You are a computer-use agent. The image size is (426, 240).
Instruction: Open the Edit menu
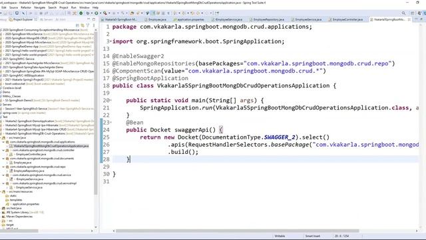pos(4,7)
